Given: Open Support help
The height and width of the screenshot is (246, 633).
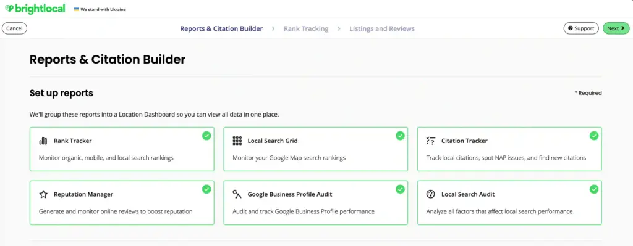Looking at the screenshot, I should point(581,28).
